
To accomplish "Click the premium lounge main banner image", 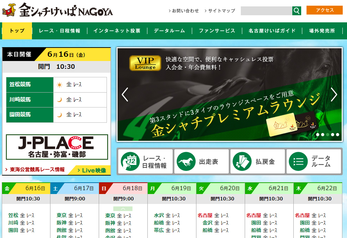I will click(x=229, y=95).
